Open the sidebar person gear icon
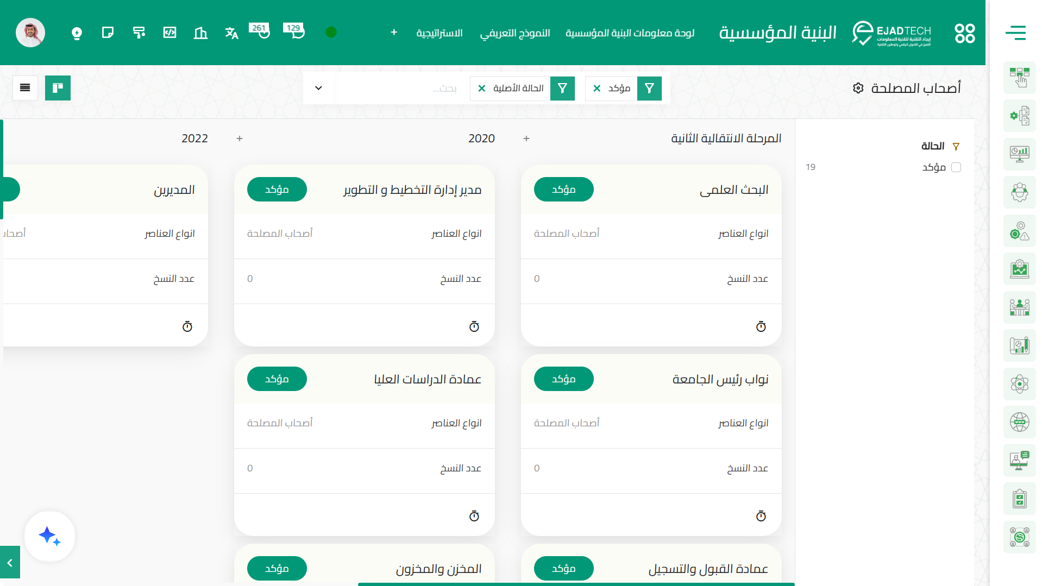The width and height of the screenshot is (1042, 586). (1020, 192)
